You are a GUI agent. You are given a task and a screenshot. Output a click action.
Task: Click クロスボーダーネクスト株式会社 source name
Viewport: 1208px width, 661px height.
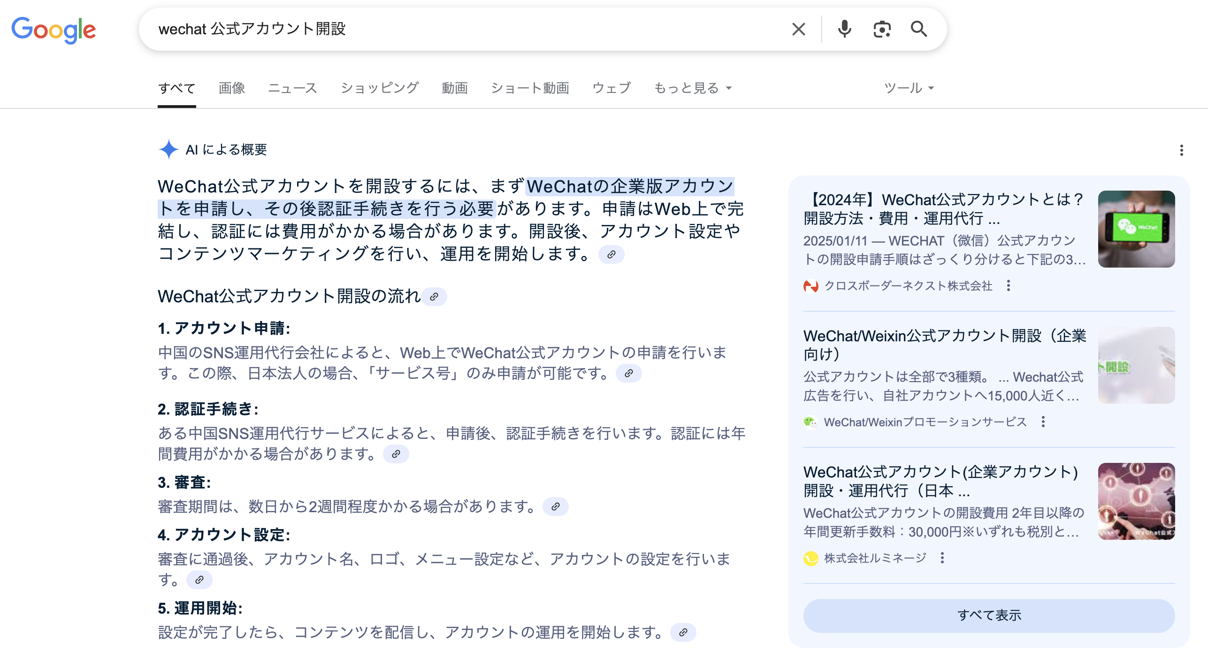908,286
